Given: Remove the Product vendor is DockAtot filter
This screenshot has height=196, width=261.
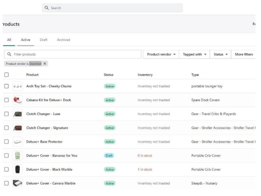Looking at the screenshot, I should tap(45, 64).
